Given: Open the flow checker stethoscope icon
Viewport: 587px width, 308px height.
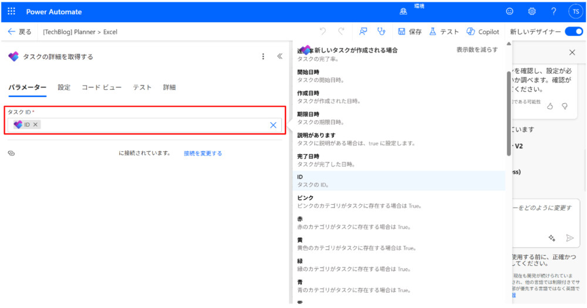Looking at the screenshot, I should pyautogui.click(x=382, y=32).
